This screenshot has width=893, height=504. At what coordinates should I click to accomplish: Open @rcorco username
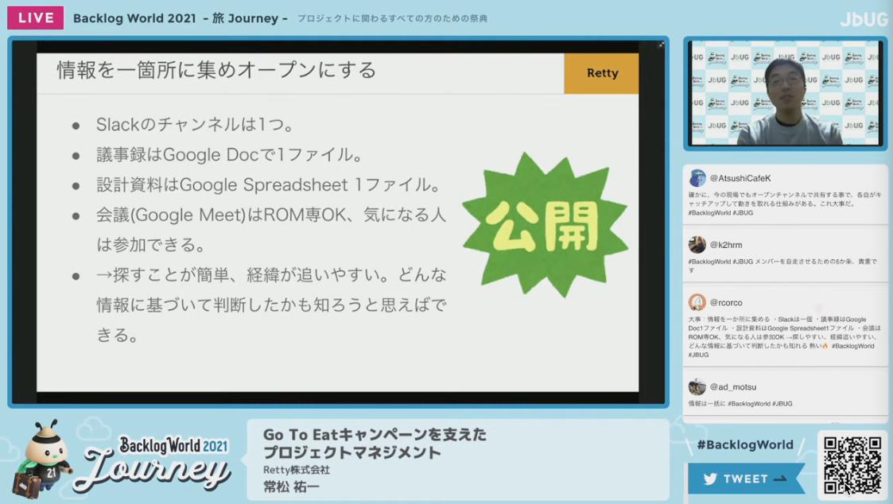click(x=726, y=302)
